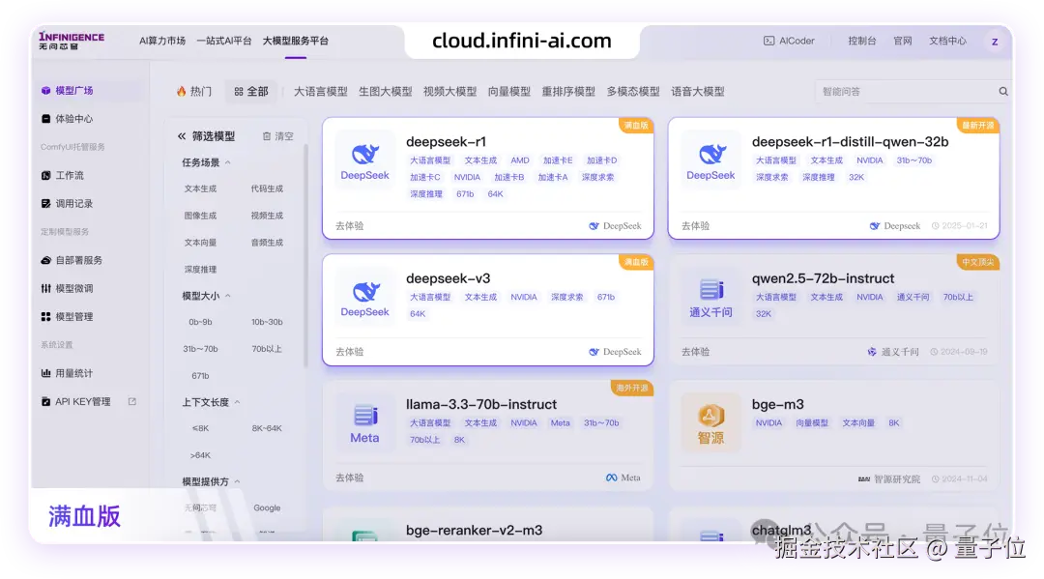Open AICoder from the top bar

789,41
